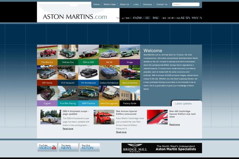
Task: Open the Red Arrows Special Edition photo
Action: coord(104,117)
